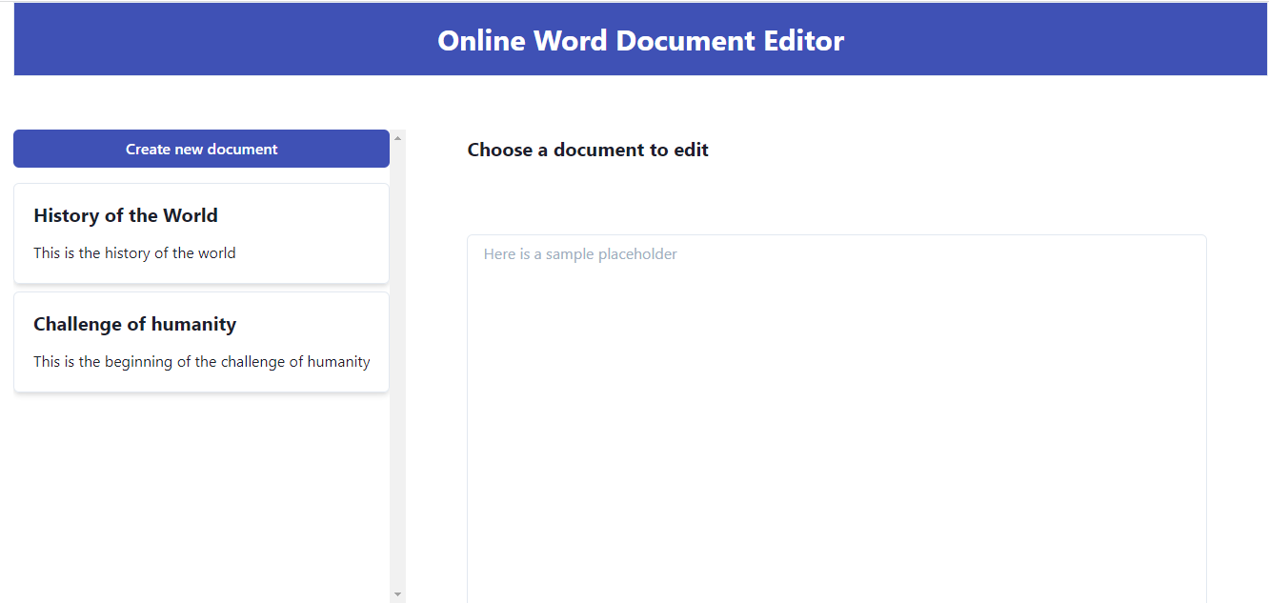Click the down arrow of the sidebar scrollbar
Screen dimensions: 1269x603
[397, 594]
